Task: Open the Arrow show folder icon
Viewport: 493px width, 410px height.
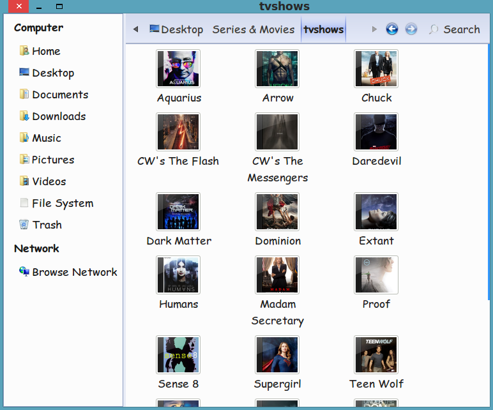Action: coord(277,68)
